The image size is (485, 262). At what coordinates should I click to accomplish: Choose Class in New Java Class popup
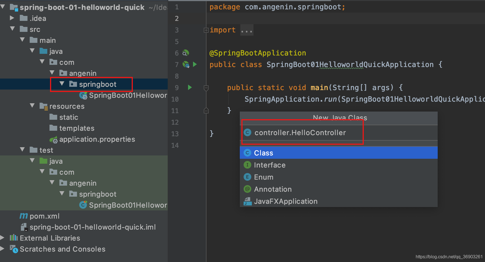(339, 153)
